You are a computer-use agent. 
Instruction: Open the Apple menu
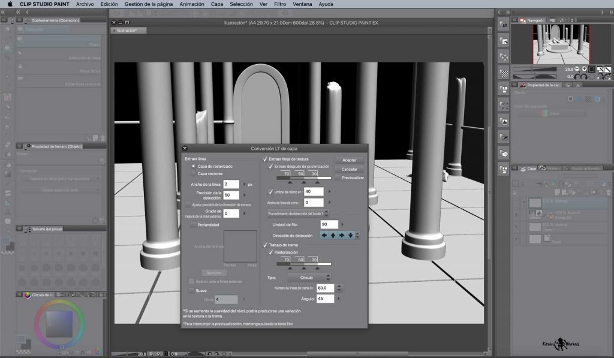(10, 4)
